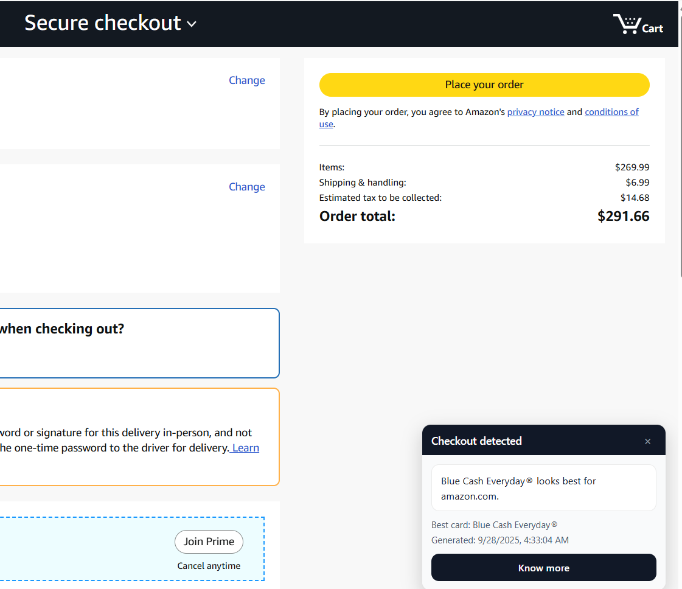Image resolution: width=682 pixels, height=589 pixels.
Task: Expand the Secure checkout chevron
Action: 192,24
